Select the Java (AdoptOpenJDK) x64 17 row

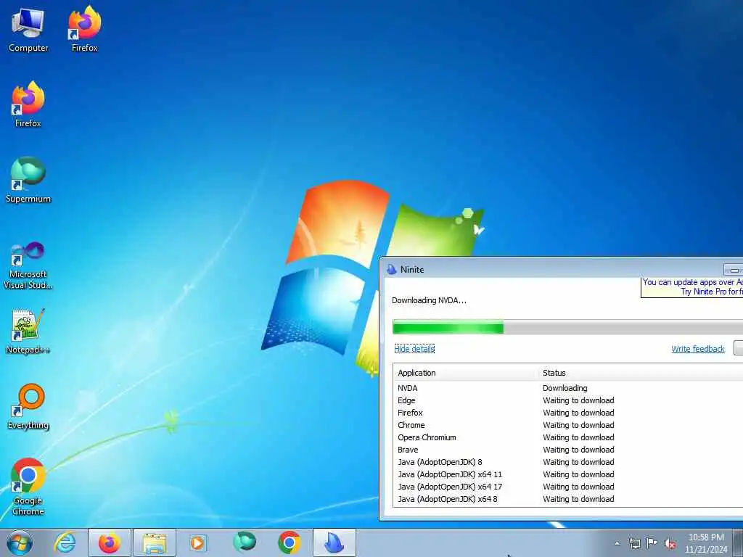[x=567, y=487]
